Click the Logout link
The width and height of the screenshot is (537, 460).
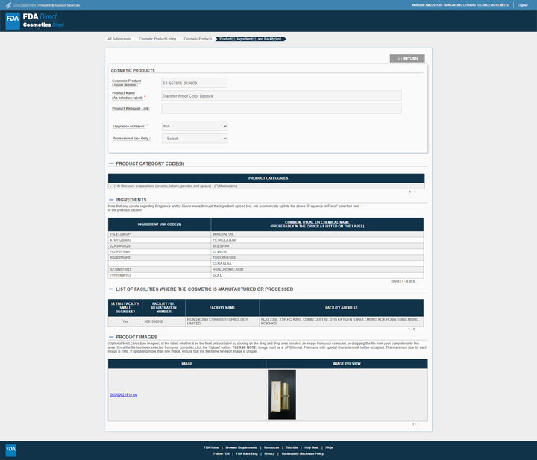[x=522, y=5]
